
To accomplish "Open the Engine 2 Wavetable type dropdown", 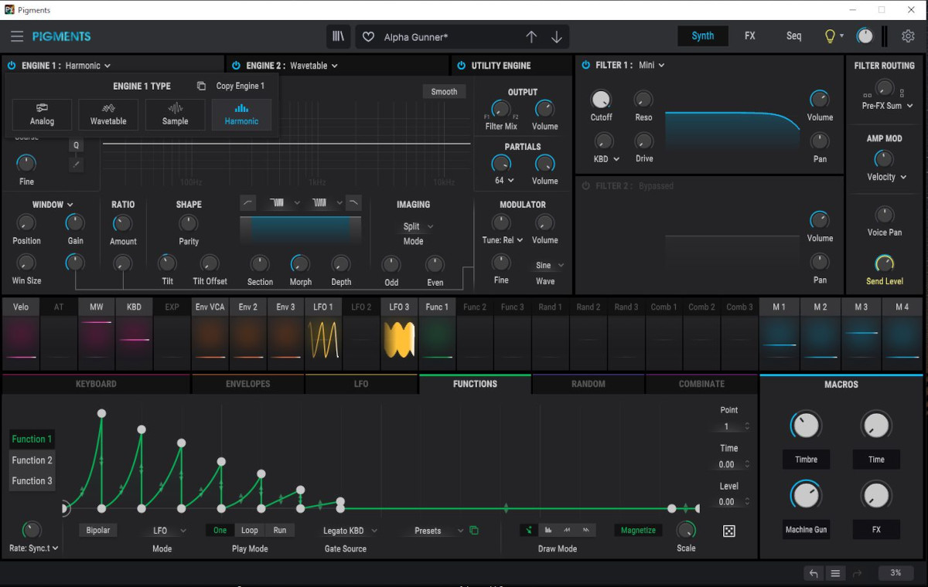I will pyautogui.click(x=314, y=66).
